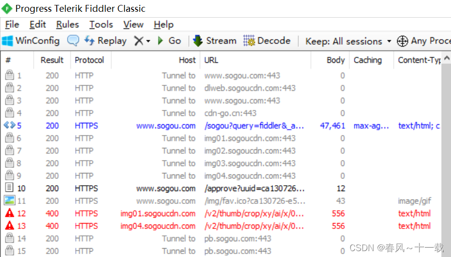Sort by the Content-Type column header

click(417, 60)
